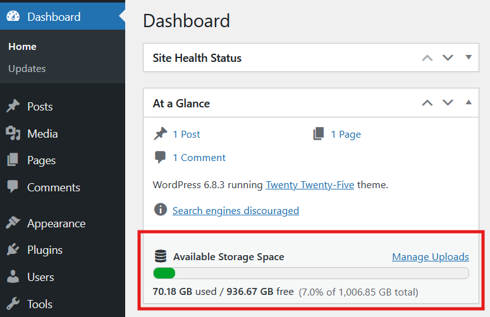The width and height of the screenshot is (490, 317).
Task: Click the storage space usage bar
Action: coord(311,273)
